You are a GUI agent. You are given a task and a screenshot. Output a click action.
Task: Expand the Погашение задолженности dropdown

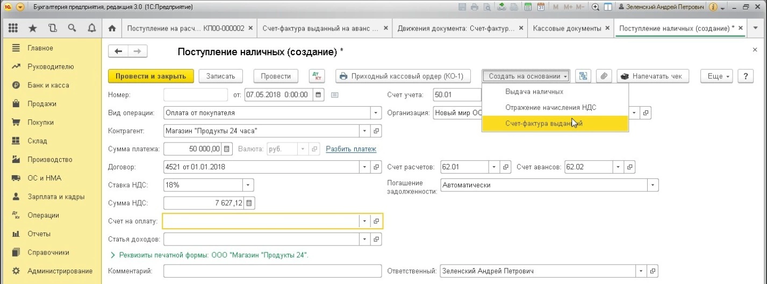click(653, 185)
